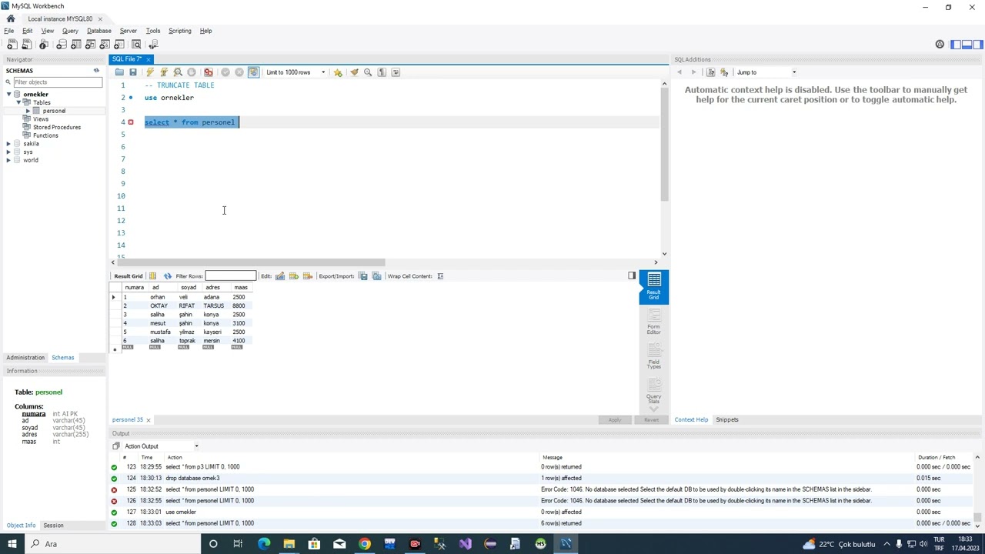The height and width of the screenshot is (554, 985).
Task: Execute the selected SQL statement with lightning icon
Action: tap(150, 72)
